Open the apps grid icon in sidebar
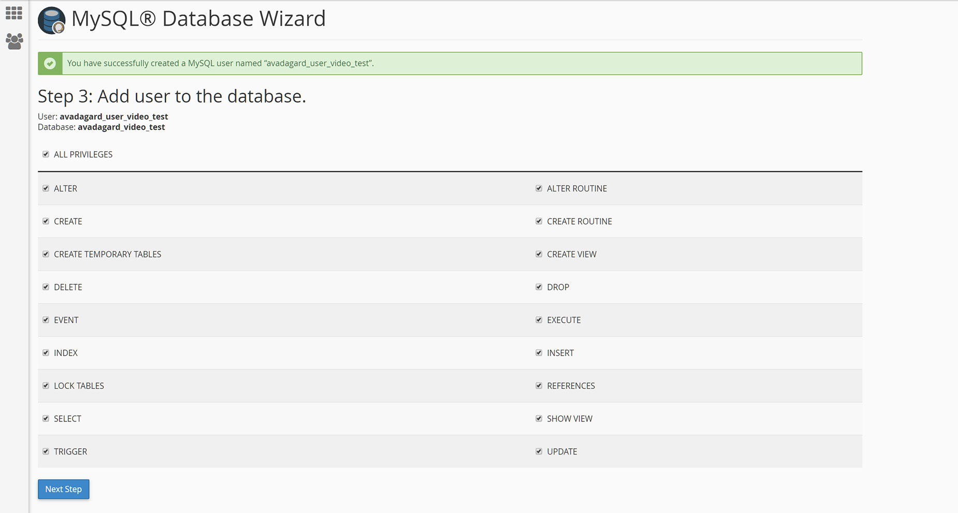Viewport: 958px width, 513px height. [14, 13]
